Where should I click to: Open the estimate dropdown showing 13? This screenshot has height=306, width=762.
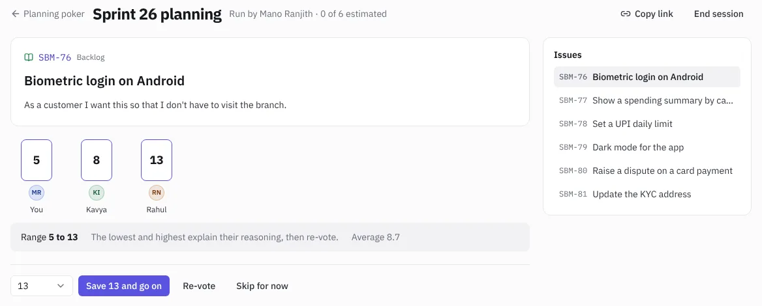(x=42, y=286)
